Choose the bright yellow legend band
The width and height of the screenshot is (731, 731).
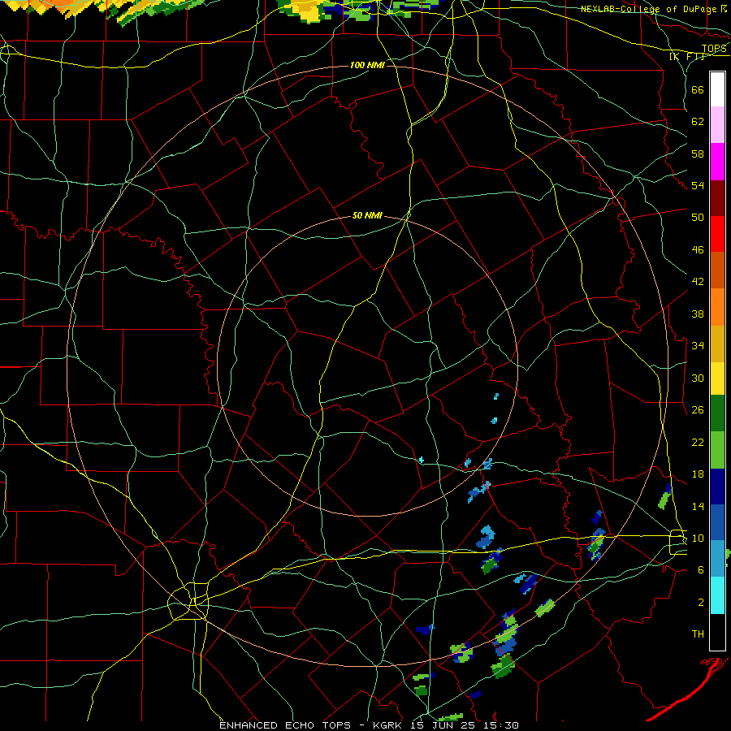coord(717,378)
